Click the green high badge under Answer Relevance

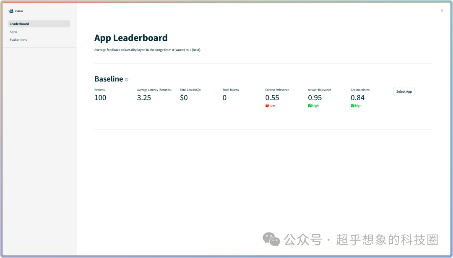313,105
